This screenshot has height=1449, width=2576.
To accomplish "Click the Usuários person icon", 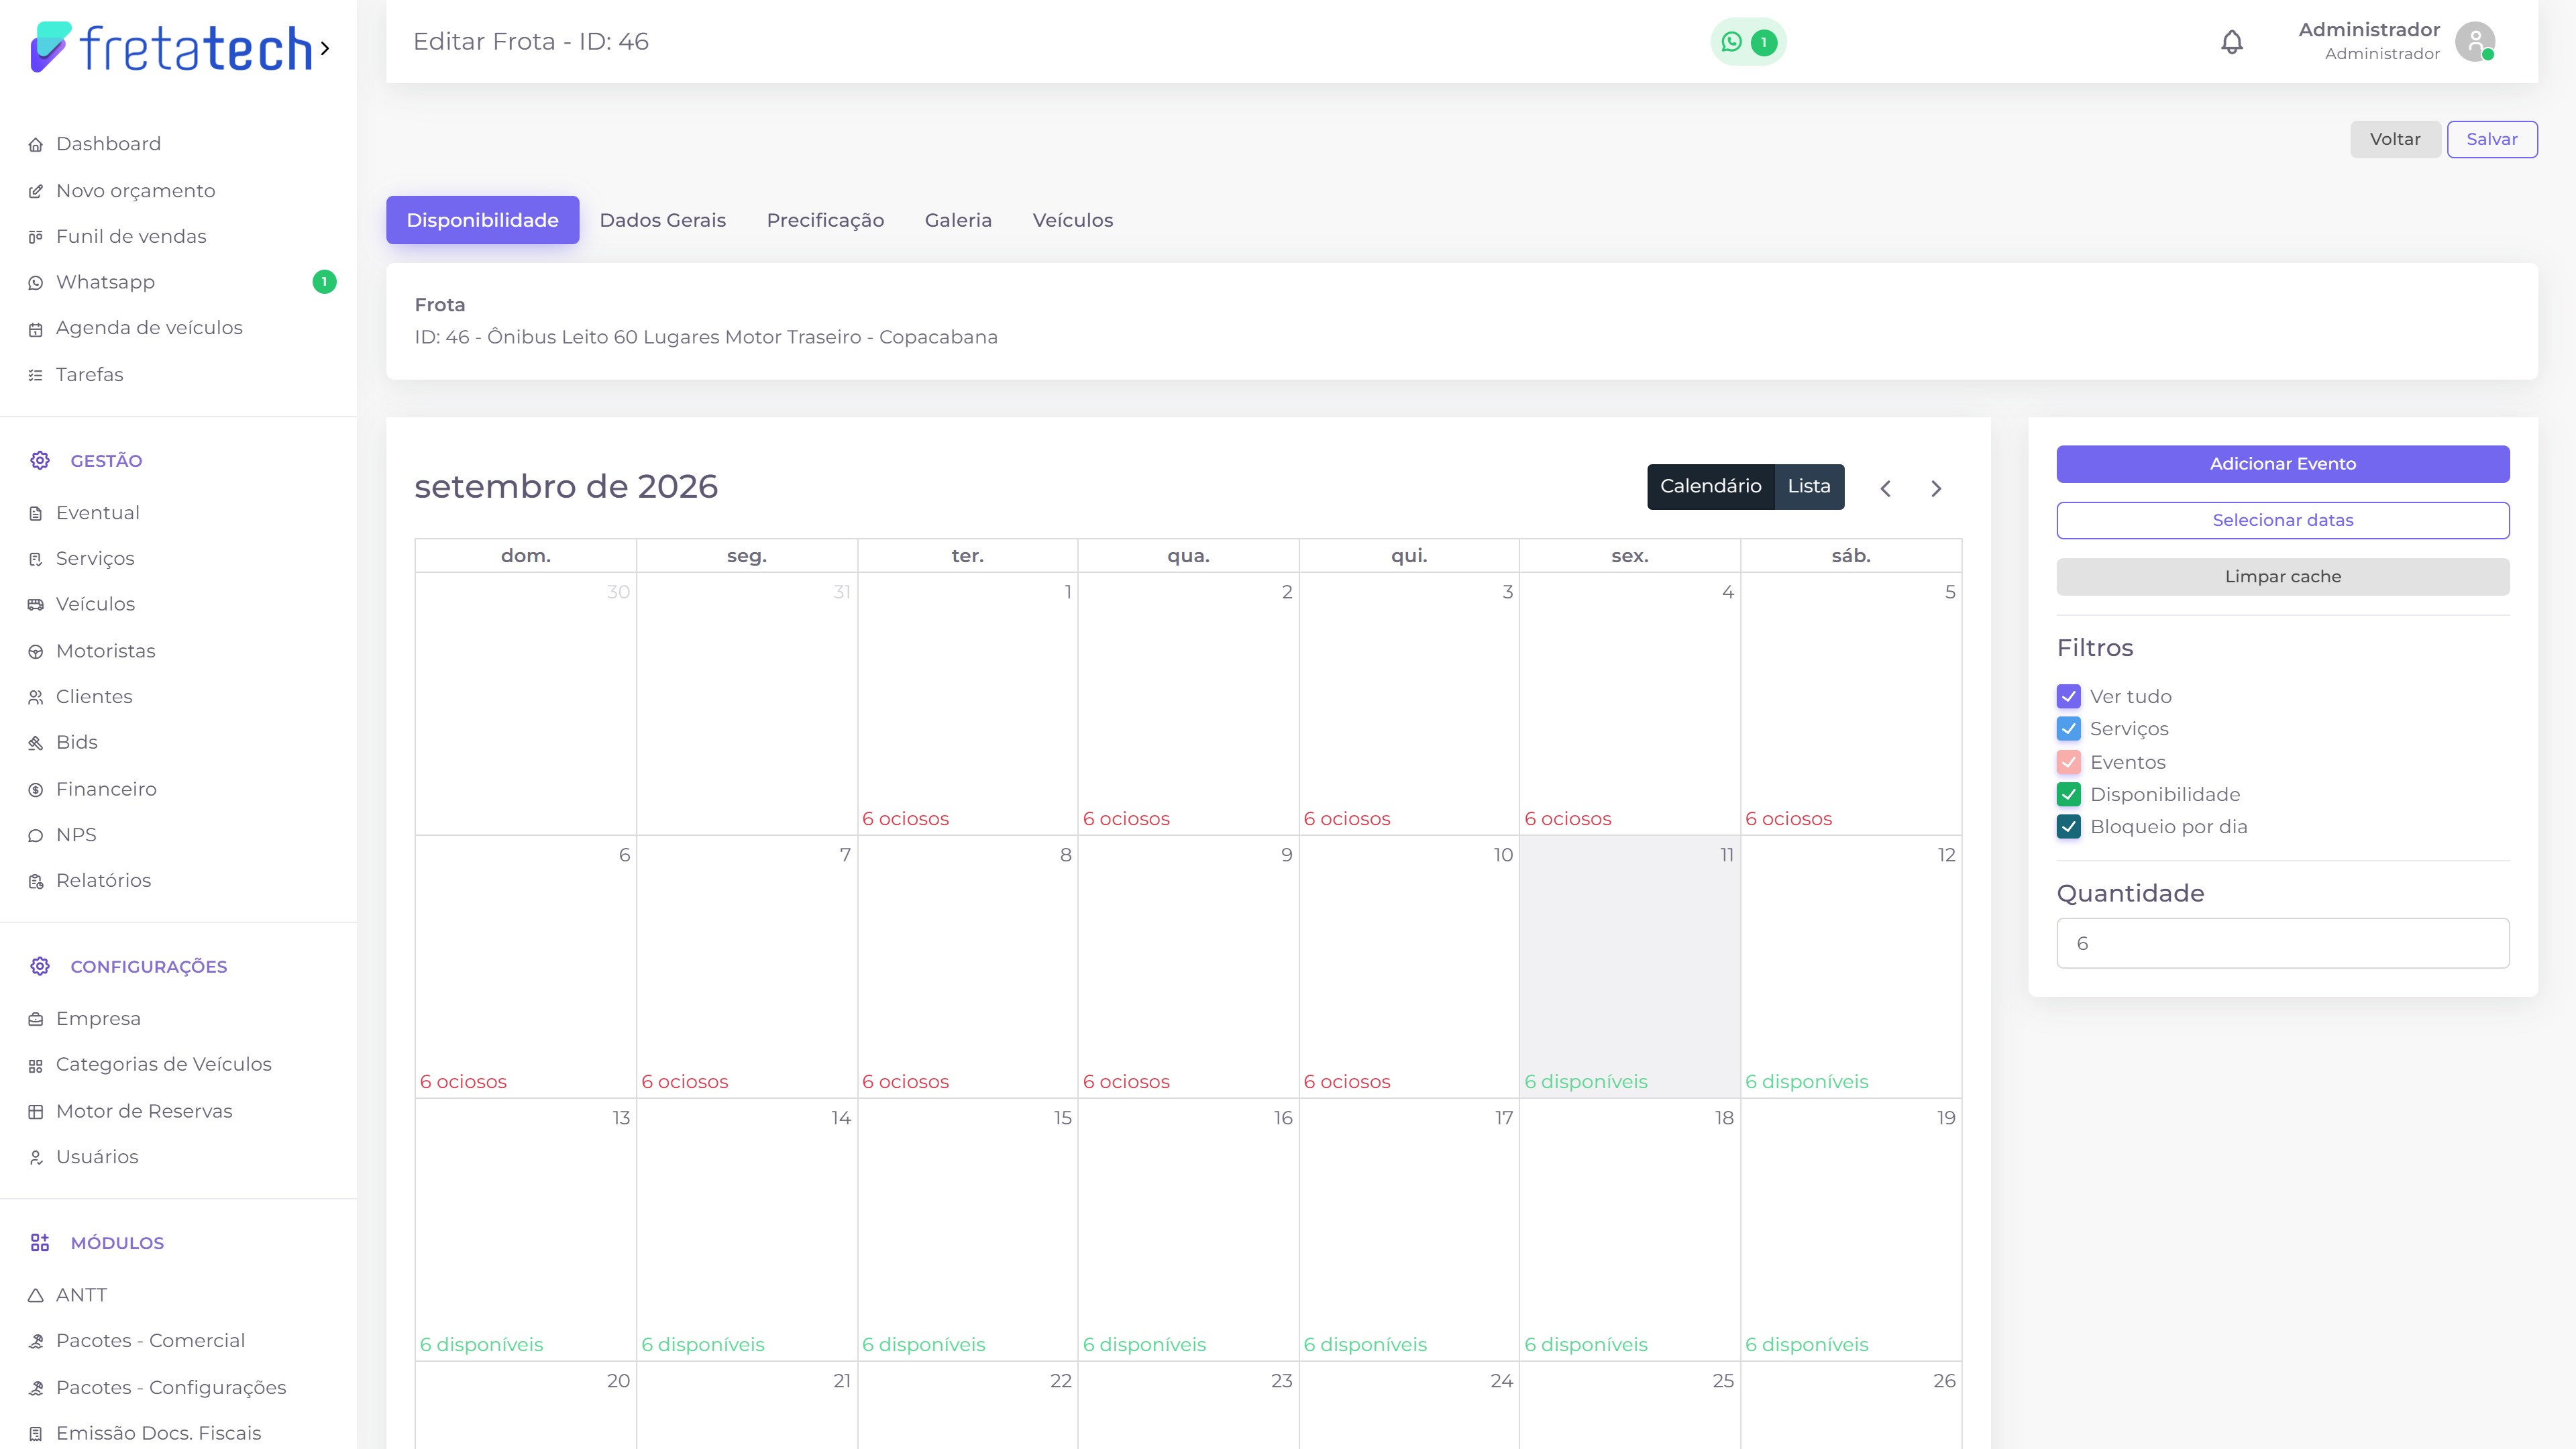I will (36, 1157).
